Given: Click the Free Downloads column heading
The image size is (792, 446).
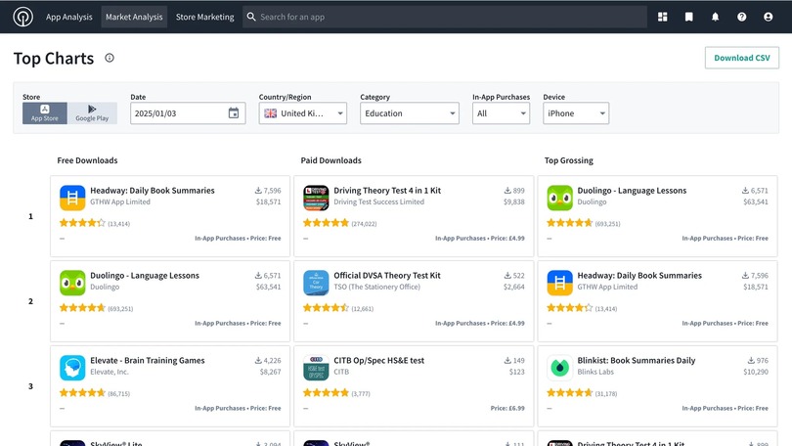Looking at the screenshot, I should (x=87, y=160).
